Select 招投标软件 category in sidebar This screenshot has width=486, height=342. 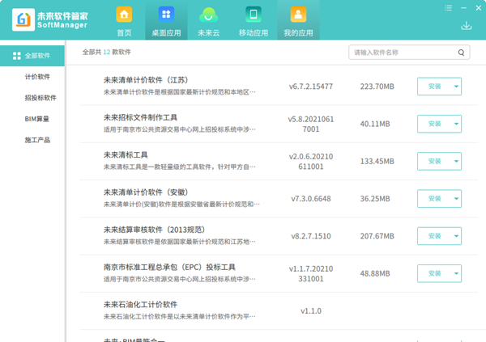click(40, 98)
